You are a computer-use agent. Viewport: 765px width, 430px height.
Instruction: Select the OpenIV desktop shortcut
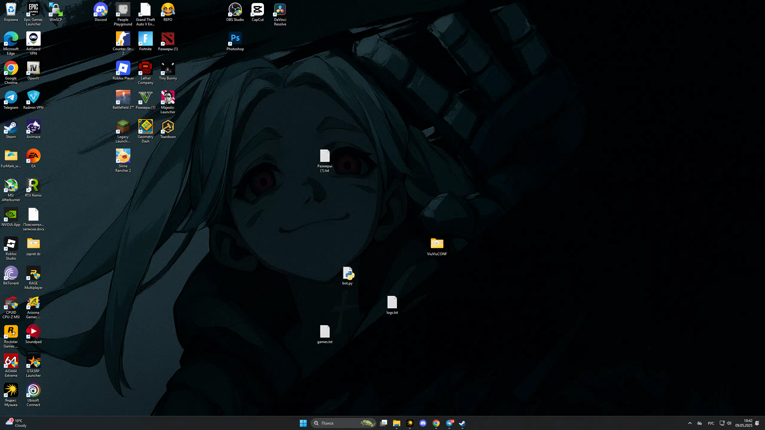pos(33,71)
